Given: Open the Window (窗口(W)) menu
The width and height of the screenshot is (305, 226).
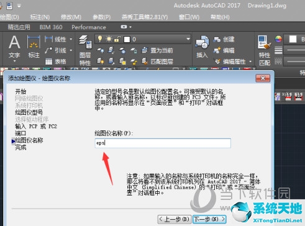Looking at the screenshot, I should click(x=189, y=17).
